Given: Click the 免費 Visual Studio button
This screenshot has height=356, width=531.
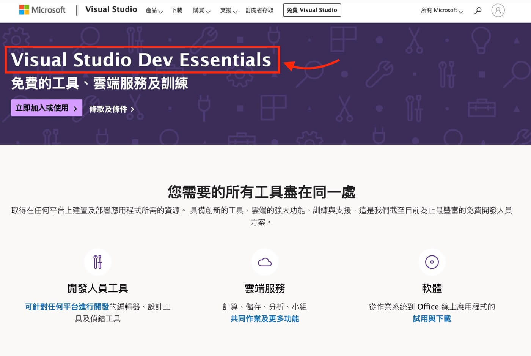Looking at the screenshot, I should [x=312, y=10].
